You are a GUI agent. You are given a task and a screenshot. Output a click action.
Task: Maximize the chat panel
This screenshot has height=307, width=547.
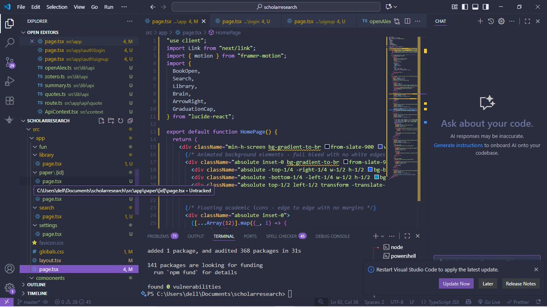527,21
